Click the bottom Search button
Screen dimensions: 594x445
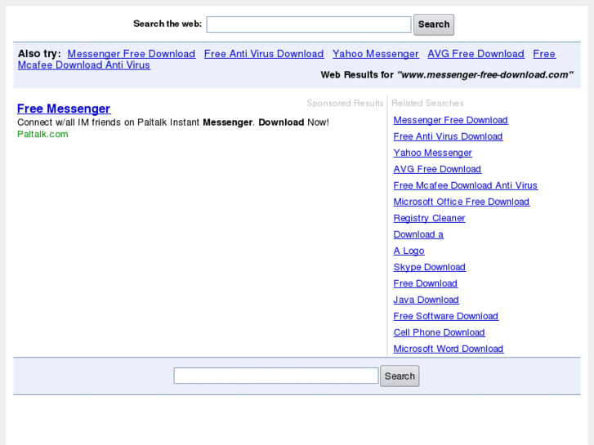click(400, 376)
